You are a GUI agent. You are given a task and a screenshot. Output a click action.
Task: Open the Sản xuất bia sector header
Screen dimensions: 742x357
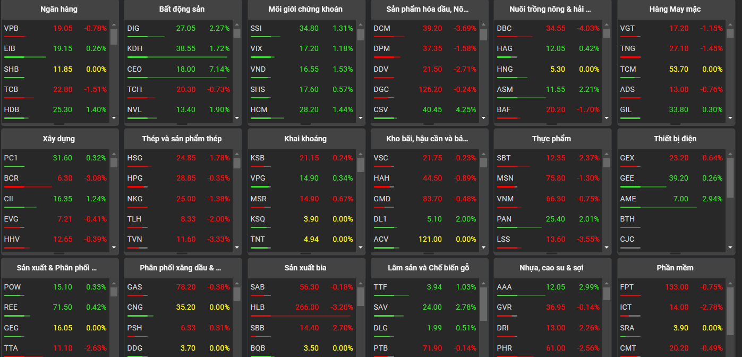pos(305,268)
